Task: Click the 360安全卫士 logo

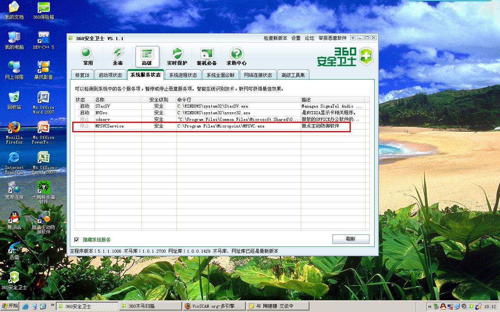Action: tap(345, 57)
